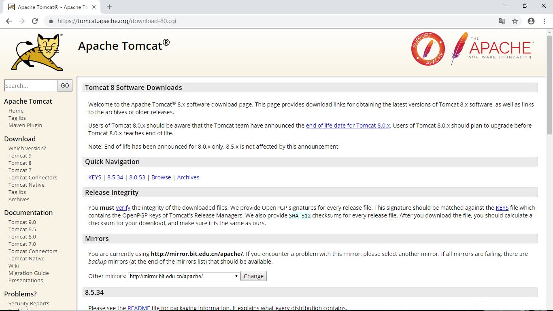
Task: Open the Archives sidebar link
Action: pos(19,199)
